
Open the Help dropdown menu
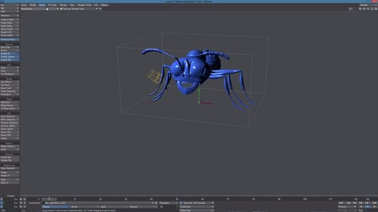9,11
